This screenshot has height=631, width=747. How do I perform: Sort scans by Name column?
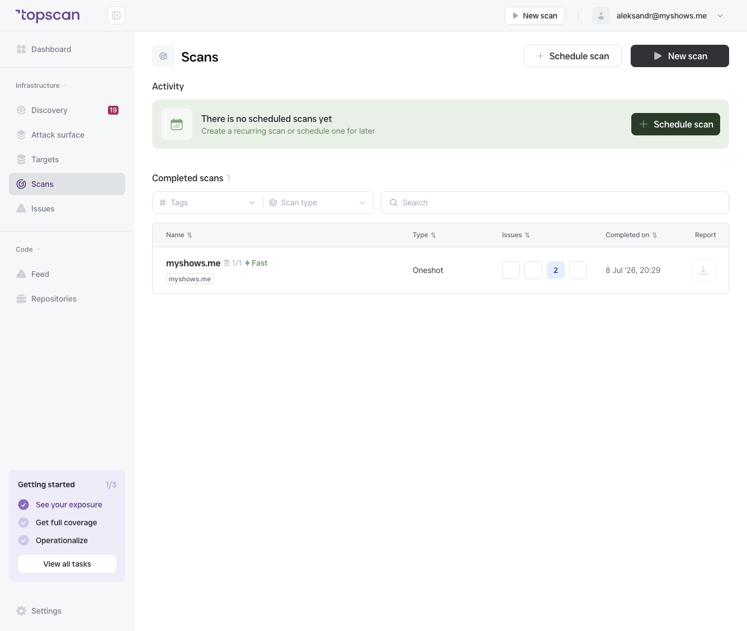click(179, 235)
